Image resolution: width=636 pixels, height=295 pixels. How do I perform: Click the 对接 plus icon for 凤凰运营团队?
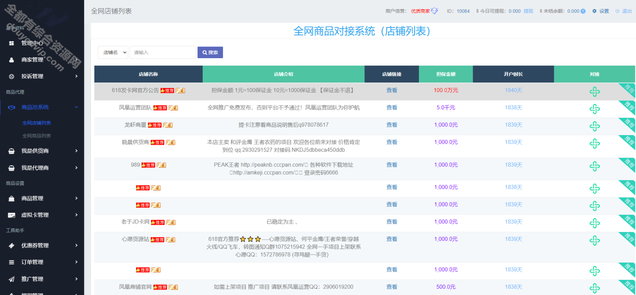(594, 109)
